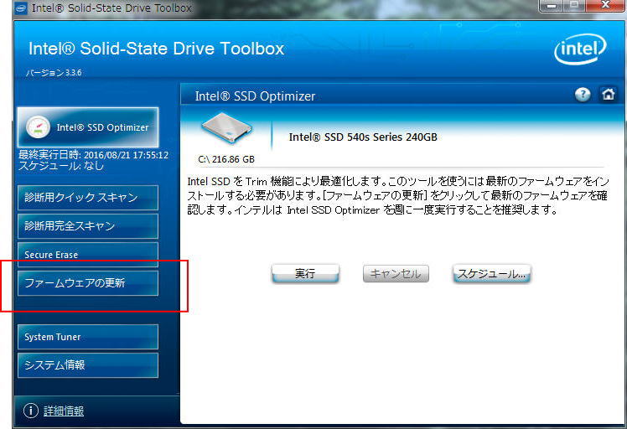Click Intel SSD 540s Series 240GB text
The width and height of the screenshot is (627, 429).
363,137
